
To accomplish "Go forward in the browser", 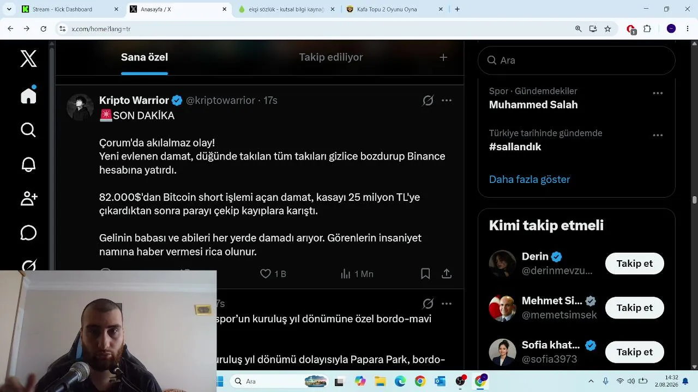I will [27, 28].
